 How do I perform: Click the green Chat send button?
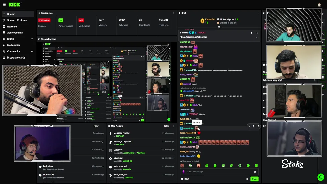(x=254, y=179)
